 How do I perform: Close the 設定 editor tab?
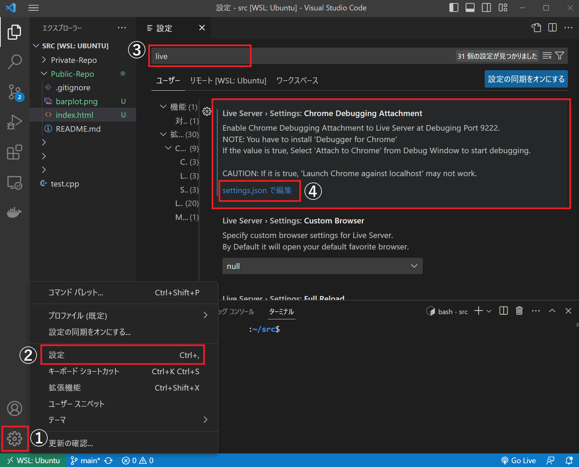(202, 28)
